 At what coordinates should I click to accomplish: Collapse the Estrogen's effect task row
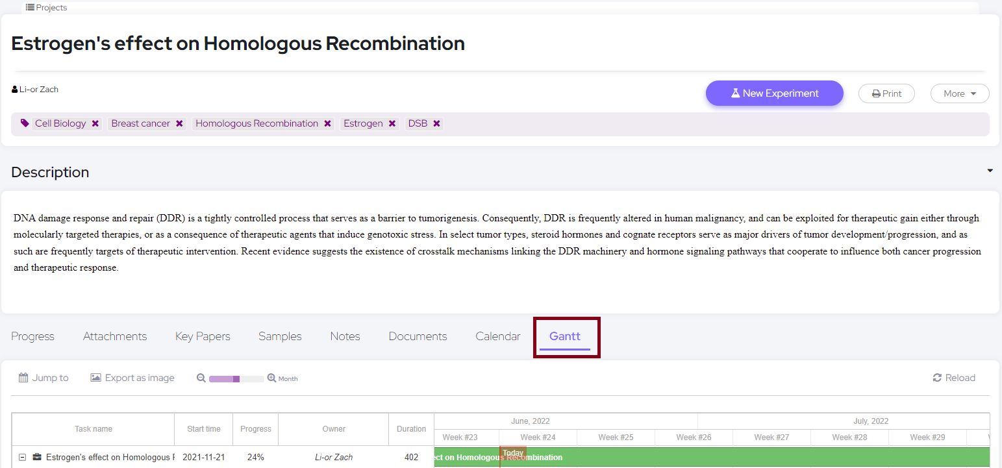point(23,458)
